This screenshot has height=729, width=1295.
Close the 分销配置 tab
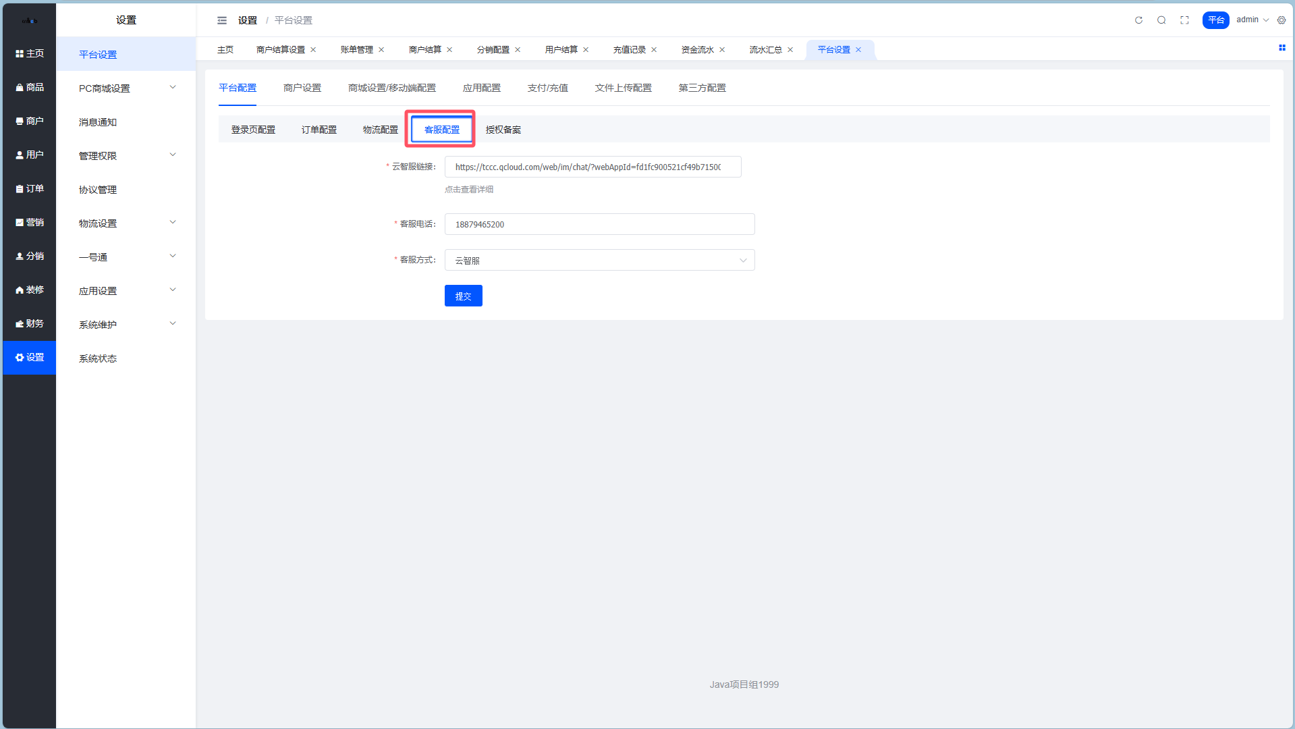[518, 50]
